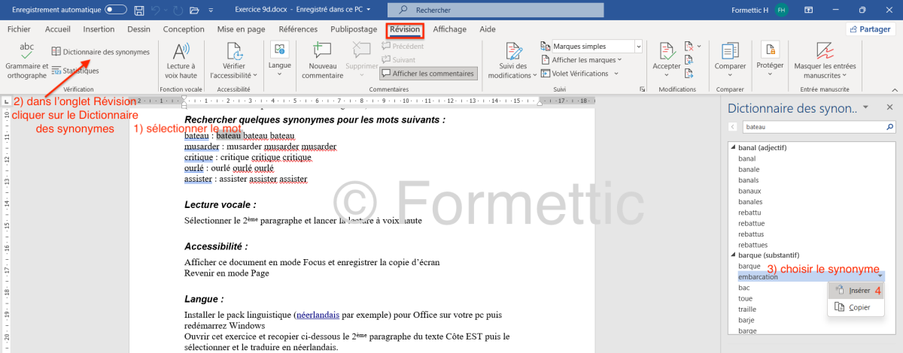This screenshot has height=353, width=903.
Task: Choose Insérer from the context menu
Action: coord(859,290)
